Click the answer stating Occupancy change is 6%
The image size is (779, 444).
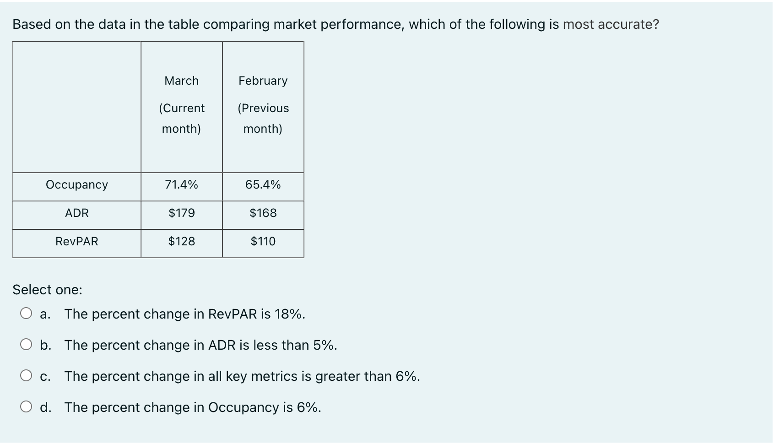[x=192, y=407]
